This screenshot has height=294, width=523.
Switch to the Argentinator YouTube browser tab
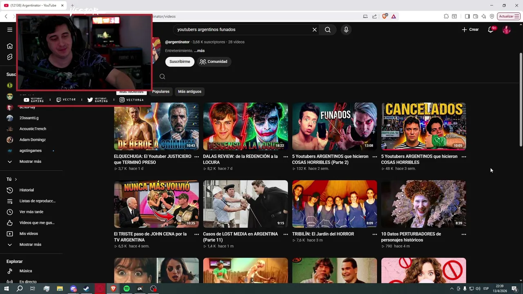click(x=34, y=5)
